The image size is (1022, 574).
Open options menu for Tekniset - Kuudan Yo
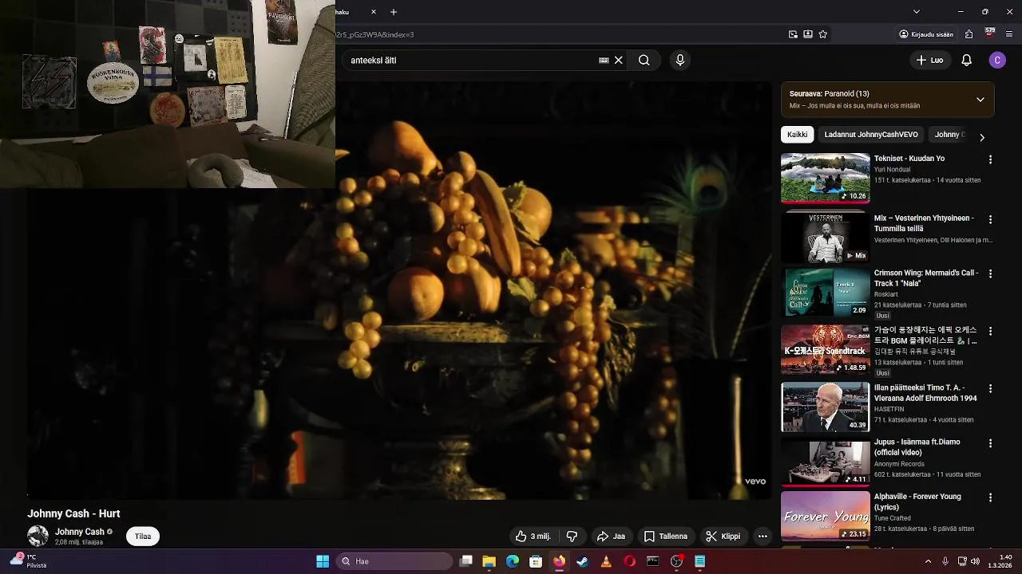[990, 159]
